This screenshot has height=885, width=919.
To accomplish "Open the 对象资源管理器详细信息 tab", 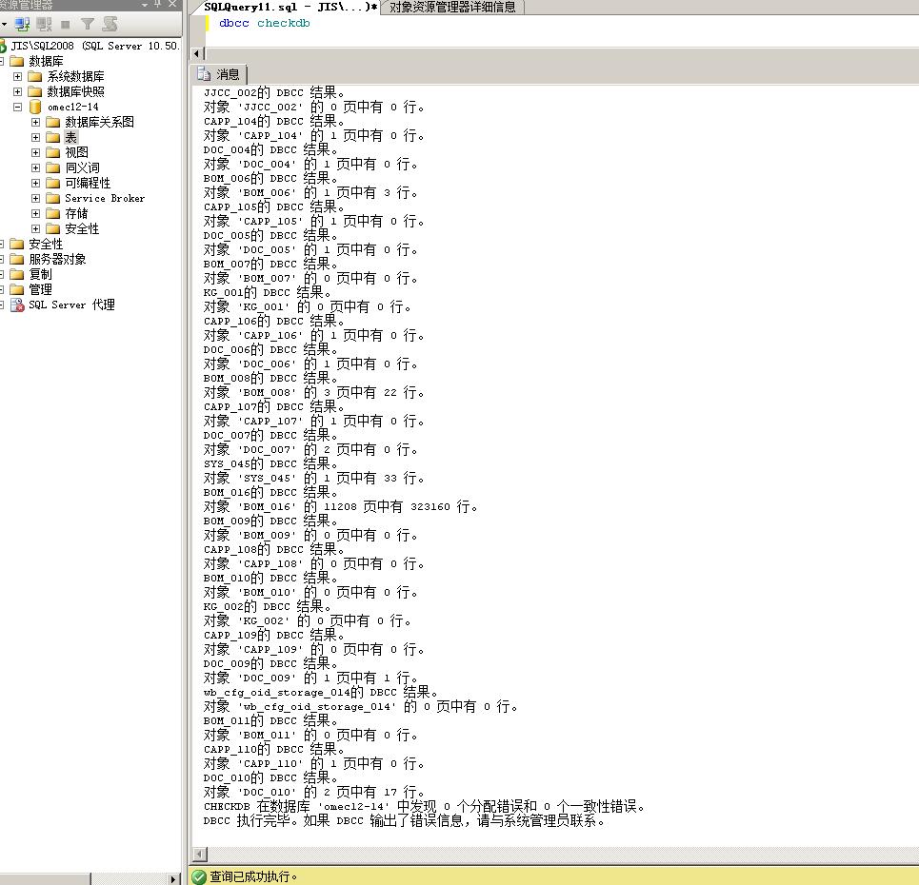I will 452,7.
